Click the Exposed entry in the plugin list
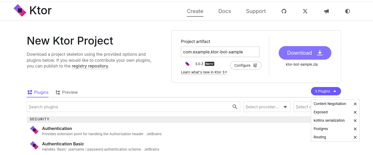Viewport: 373px width, 155px height. tap(321, 112)
